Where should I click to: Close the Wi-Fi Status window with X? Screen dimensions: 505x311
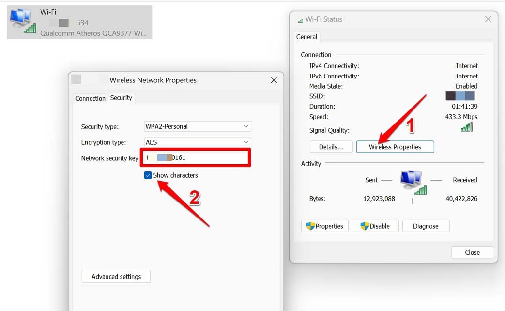point(488,19)
